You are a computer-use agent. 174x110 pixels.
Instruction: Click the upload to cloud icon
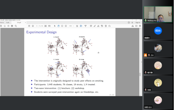[x=8, y=26]
